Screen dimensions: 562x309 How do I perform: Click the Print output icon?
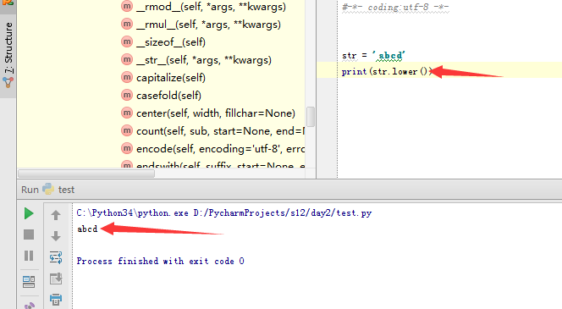pyautogui.click(x=56, y=300)
